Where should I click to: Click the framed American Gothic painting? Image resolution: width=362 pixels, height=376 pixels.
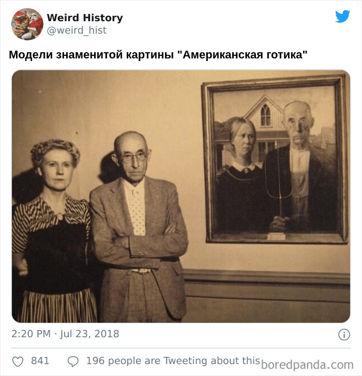(x=275, y=159)
